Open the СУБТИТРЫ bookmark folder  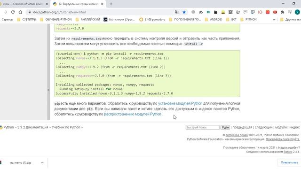point(27,20)
